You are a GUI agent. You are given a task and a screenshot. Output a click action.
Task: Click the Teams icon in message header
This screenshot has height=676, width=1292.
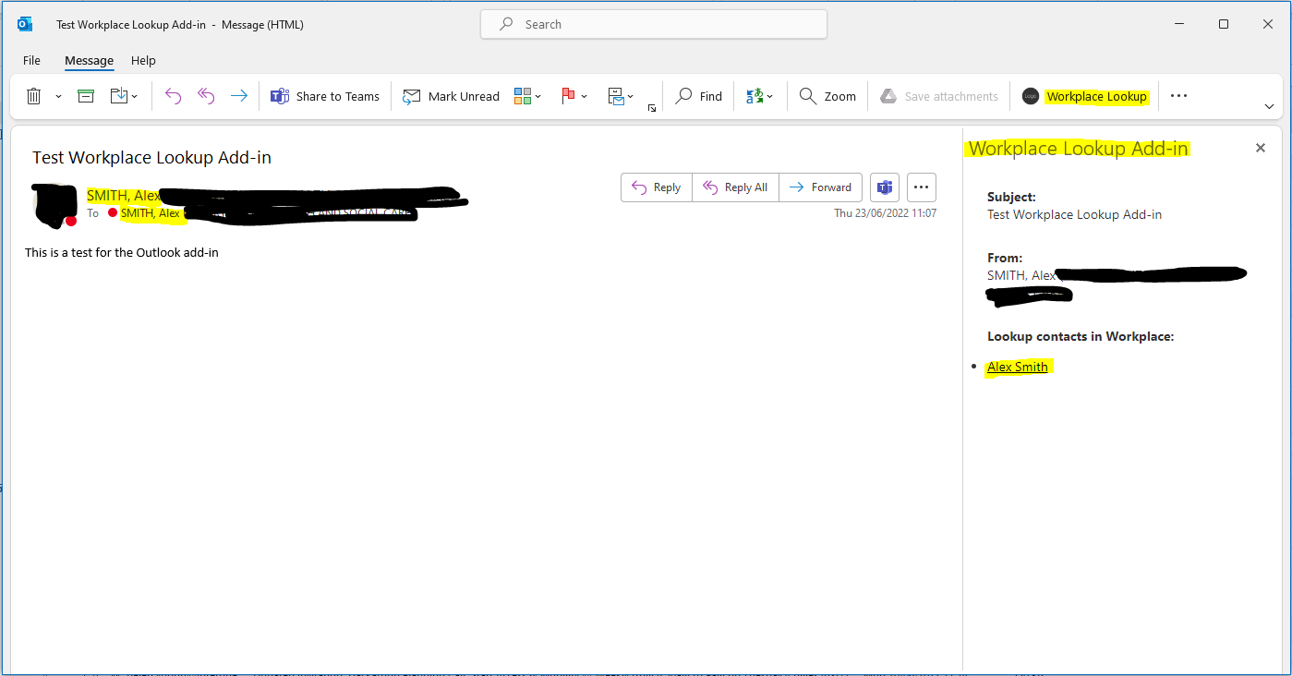[885, 187]
